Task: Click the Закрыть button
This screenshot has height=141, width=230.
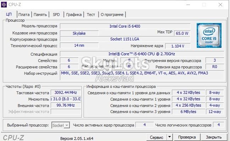Action: [214, 137]
